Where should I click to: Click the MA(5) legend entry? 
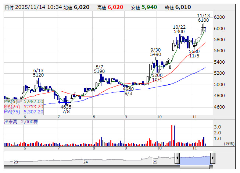tap(24, 102)
